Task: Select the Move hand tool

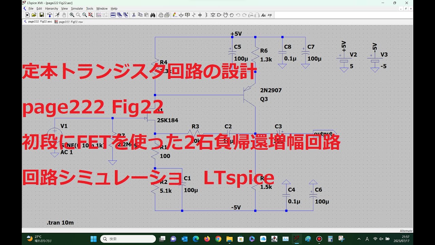Action: (225, 15)
